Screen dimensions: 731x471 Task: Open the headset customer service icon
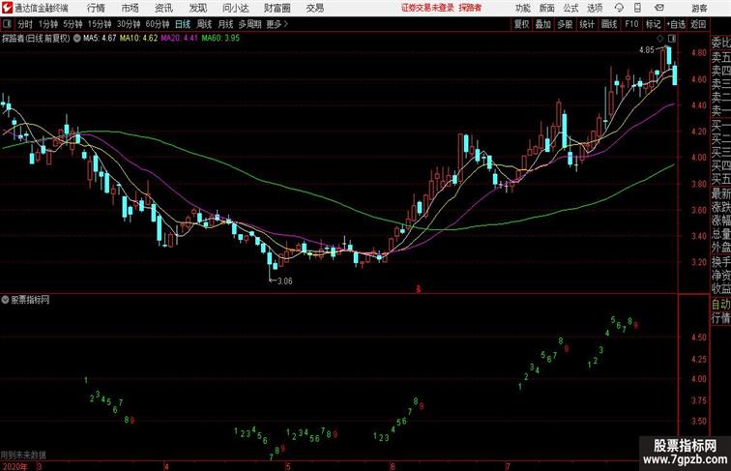coord(619,8)
